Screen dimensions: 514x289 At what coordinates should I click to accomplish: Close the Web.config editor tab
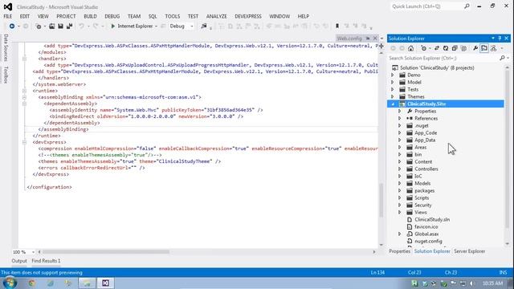click(375, 39)
